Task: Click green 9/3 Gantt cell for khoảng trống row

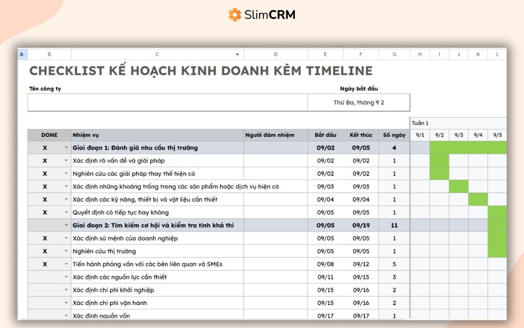Action: 459,186
